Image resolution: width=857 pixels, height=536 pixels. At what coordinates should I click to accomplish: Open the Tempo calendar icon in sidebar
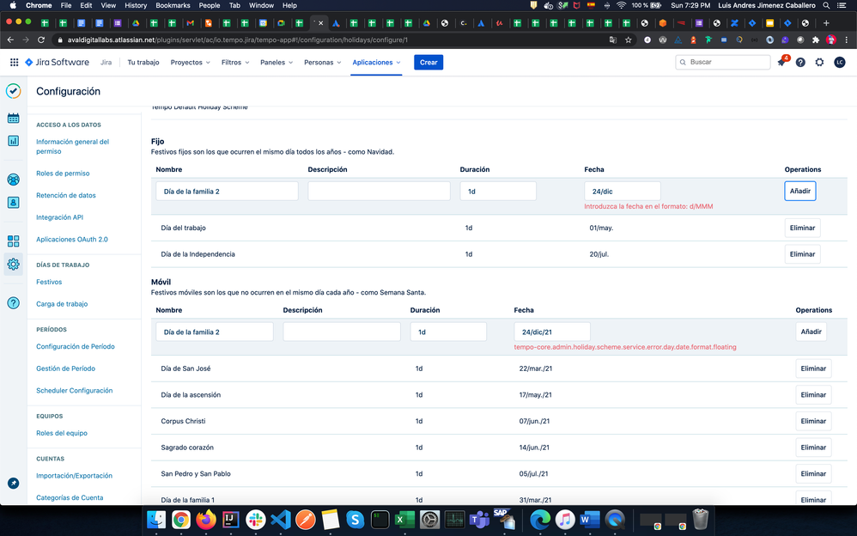point(13,119)
